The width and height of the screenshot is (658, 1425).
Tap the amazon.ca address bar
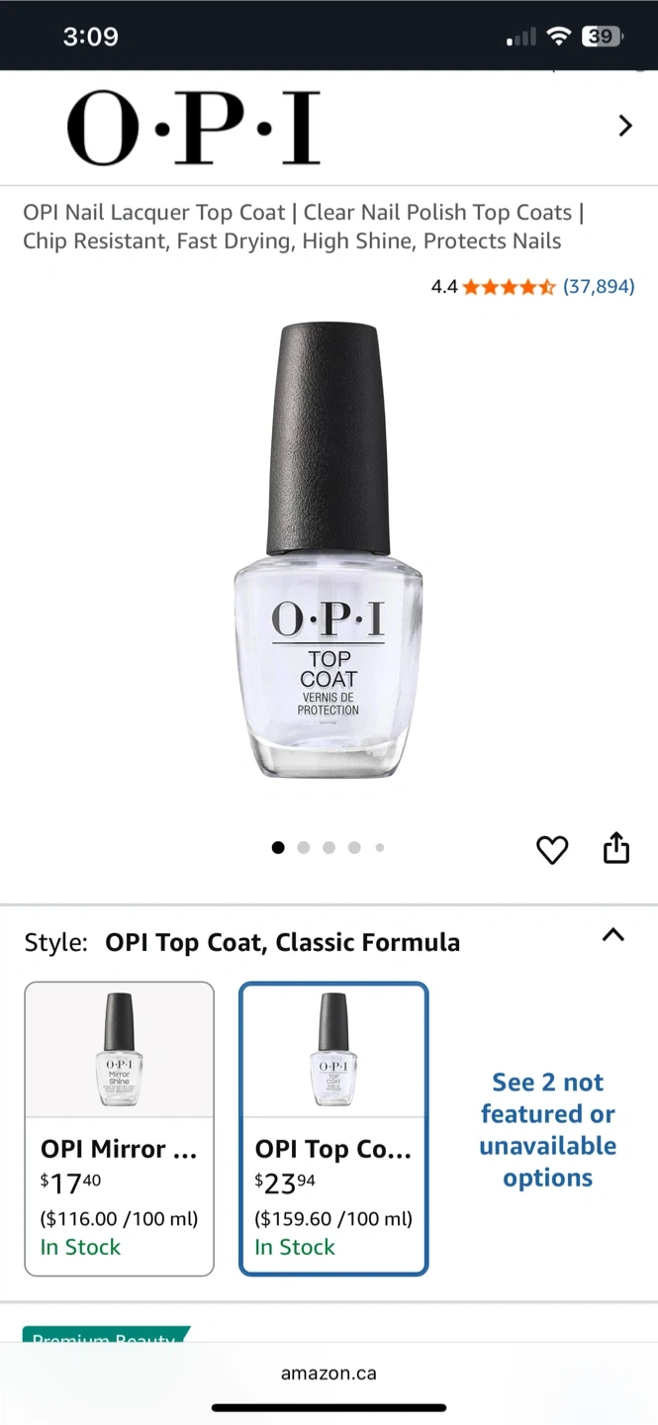pos(329,1374)
